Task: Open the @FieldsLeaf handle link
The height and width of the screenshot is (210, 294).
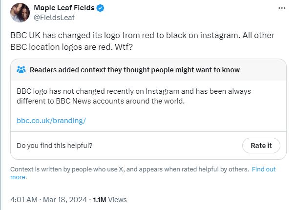Action: pyautogui.click(x=54, y=18)
